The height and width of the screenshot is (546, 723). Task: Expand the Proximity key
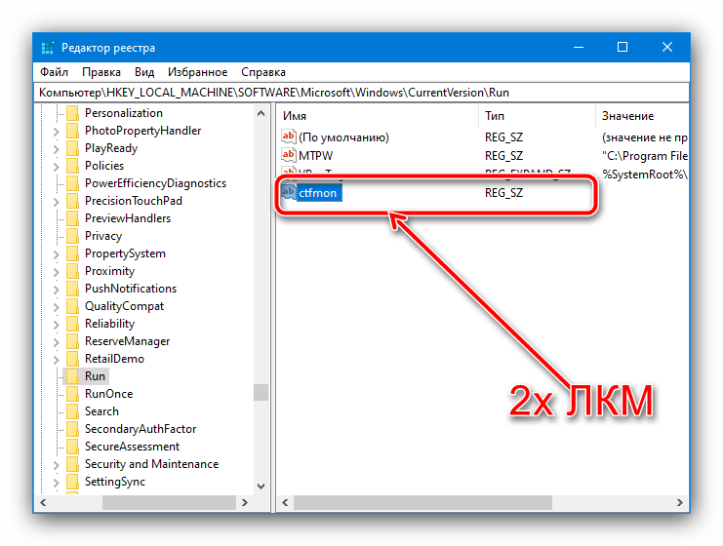tap(56, 272)
